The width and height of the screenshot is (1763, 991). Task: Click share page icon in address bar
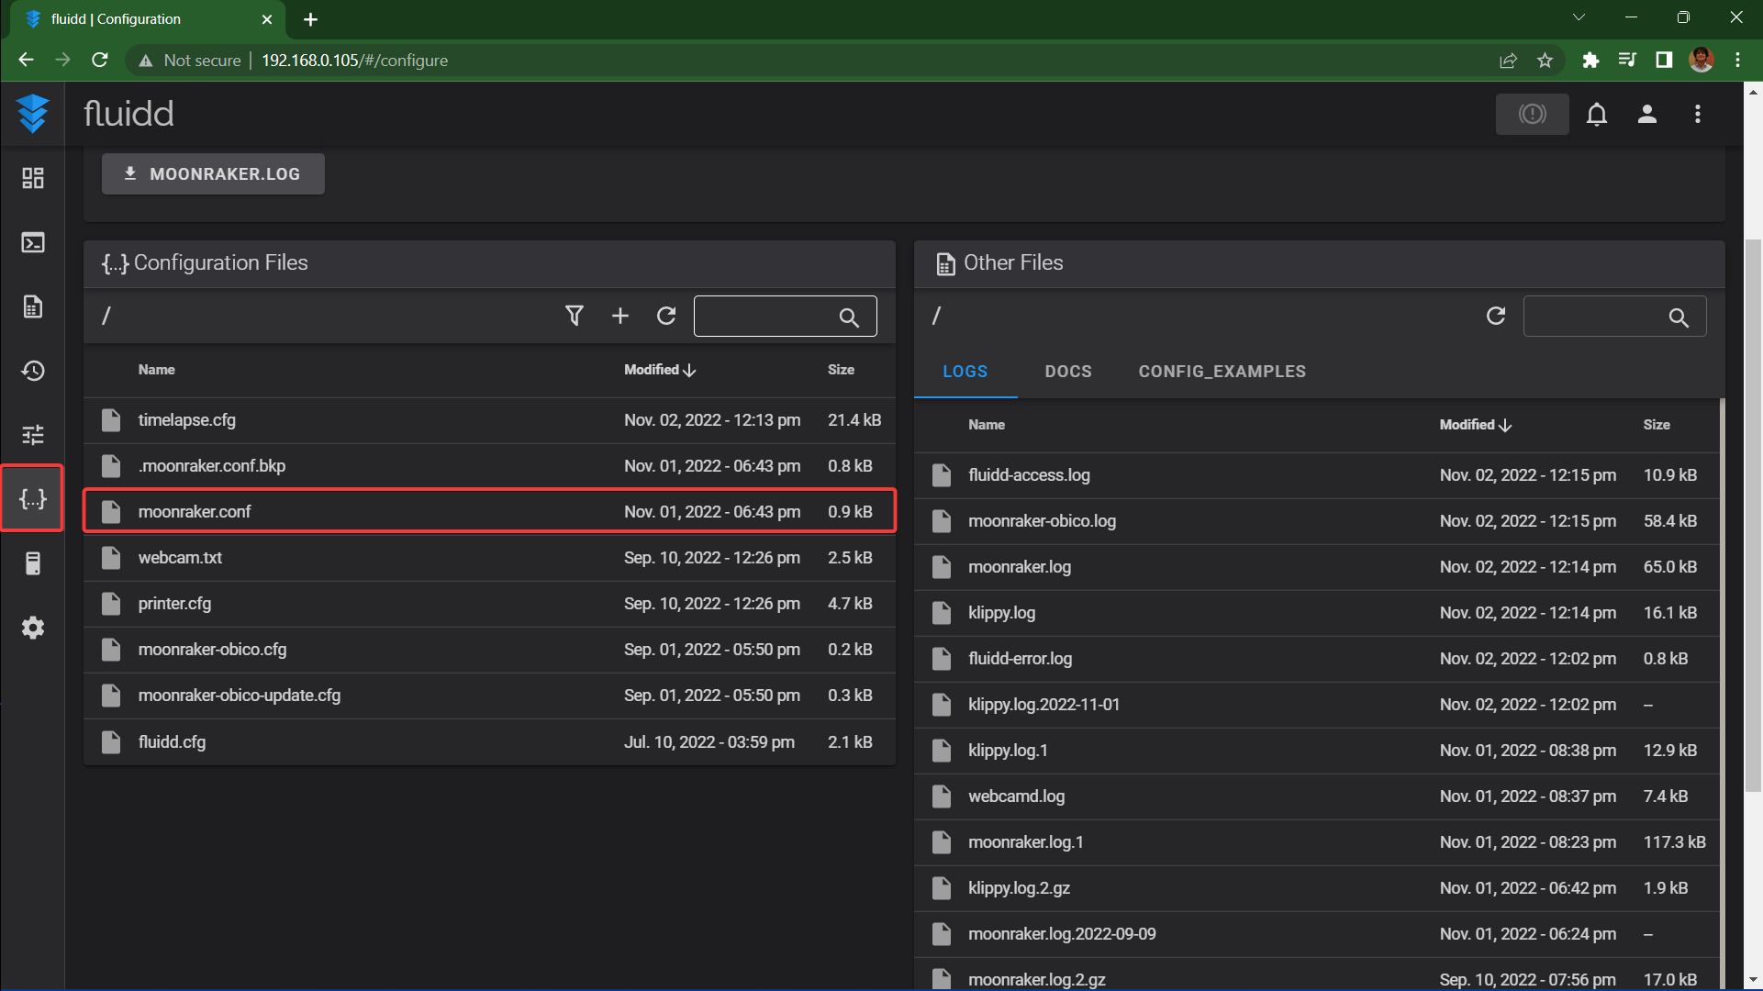(1508, 60)
